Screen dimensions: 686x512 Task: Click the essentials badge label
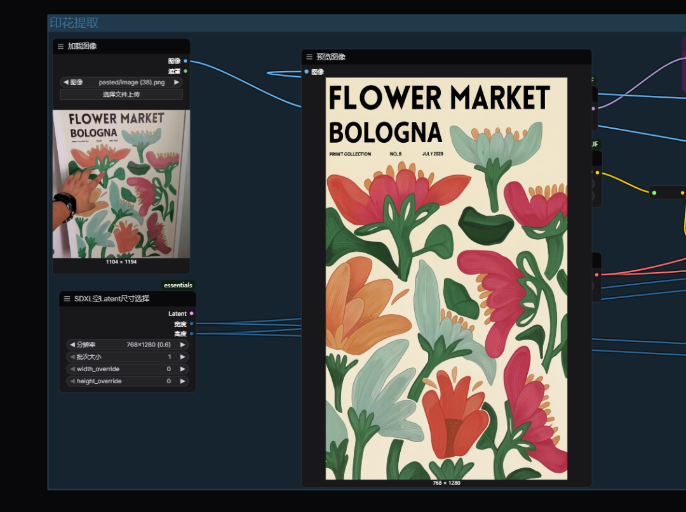click(x=178, y=286)
